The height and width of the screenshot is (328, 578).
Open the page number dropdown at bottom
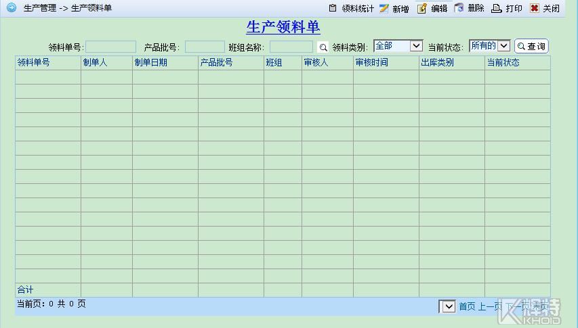447,306
